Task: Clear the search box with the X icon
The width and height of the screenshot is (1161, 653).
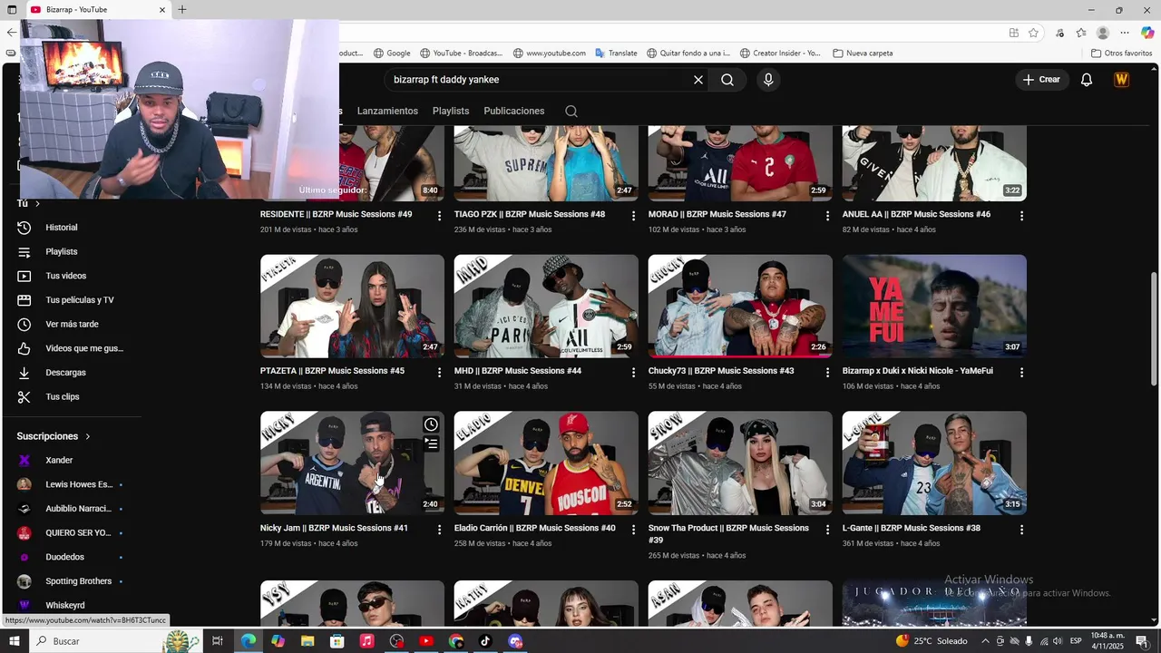Action: tap(698, 80)
